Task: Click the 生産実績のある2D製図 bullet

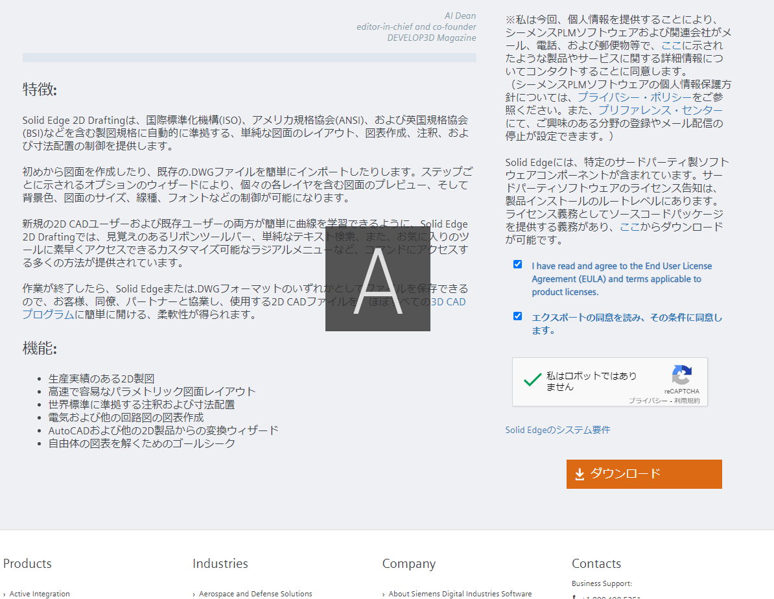Action: coord(101,378)
